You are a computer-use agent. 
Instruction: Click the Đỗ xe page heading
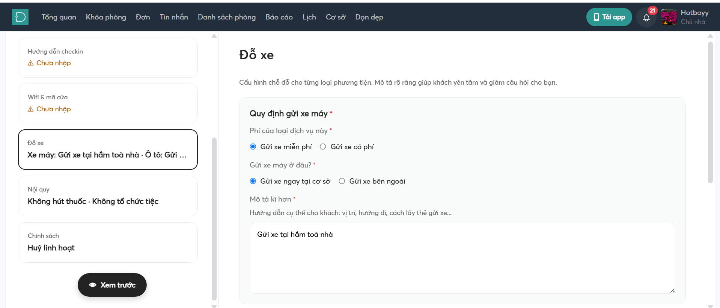point(256,55)
